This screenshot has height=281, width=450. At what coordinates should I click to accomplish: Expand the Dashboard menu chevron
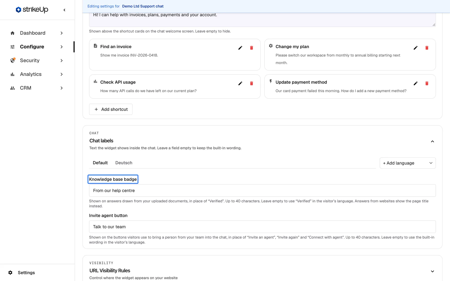(x=61, y=33)
